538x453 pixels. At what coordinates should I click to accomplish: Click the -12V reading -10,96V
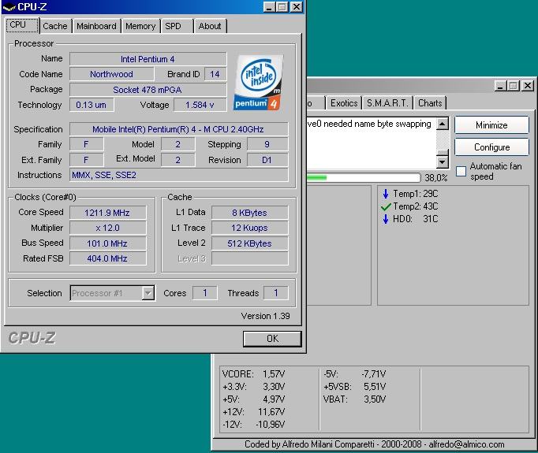[x=271, y=425]
